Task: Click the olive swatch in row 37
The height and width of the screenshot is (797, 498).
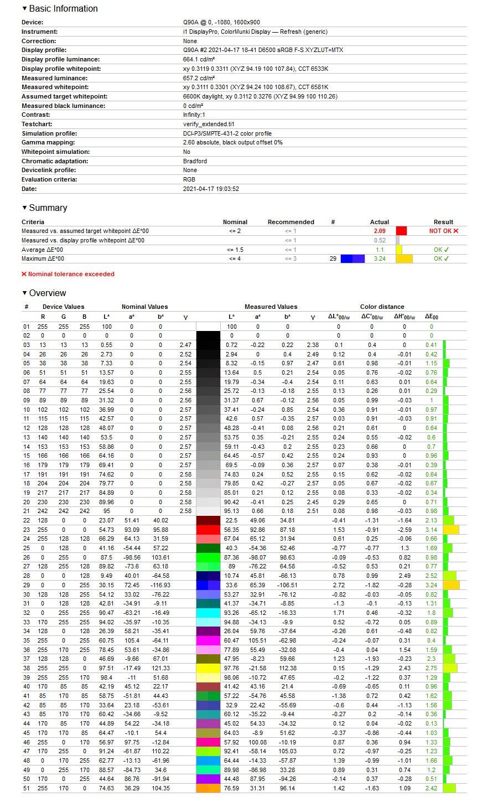Action: pos(208,659)
